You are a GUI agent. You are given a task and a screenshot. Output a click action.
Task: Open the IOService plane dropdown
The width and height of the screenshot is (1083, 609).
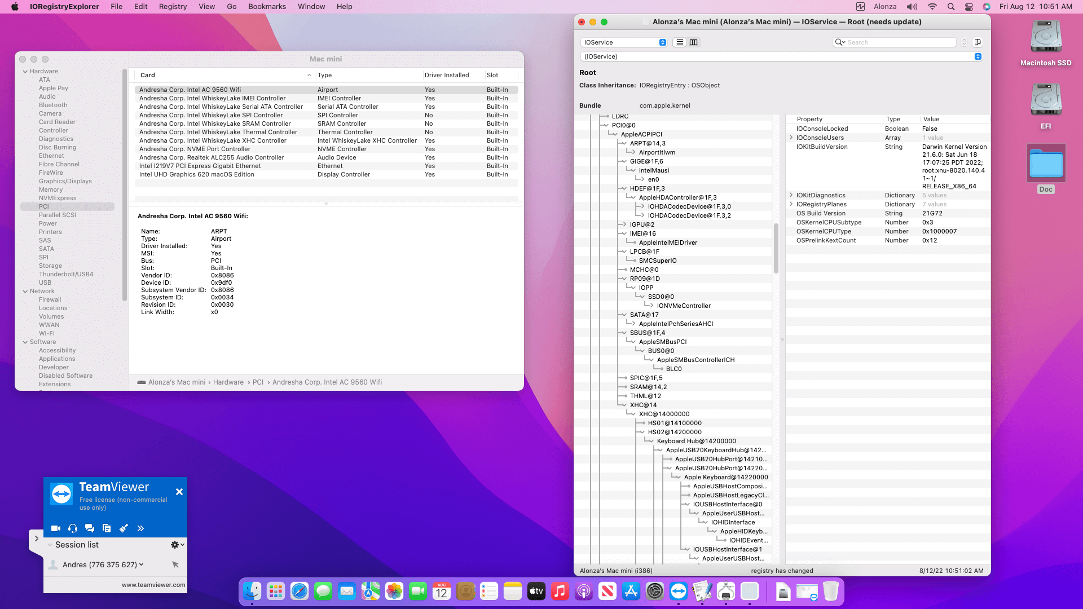point(624,42)
